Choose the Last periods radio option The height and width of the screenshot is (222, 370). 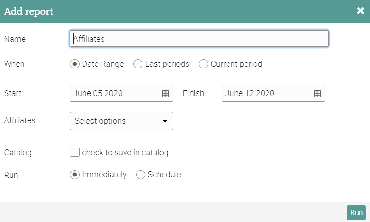[x=138, y=64]
